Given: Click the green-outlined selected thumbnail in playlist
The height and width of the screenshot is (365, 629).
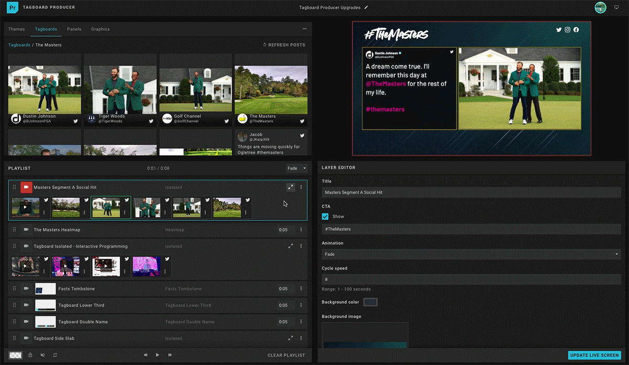Looking at the screenshot, I should coord(111,207).
